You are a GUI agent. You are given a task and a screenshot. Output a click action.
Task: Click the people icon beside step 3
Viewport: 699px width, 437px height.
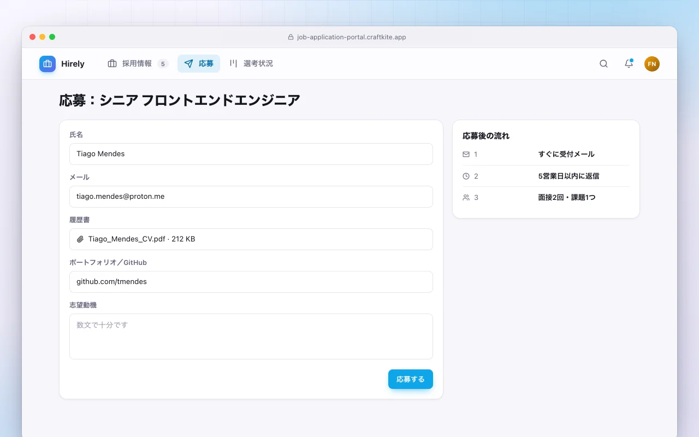(x=466, y=198)
